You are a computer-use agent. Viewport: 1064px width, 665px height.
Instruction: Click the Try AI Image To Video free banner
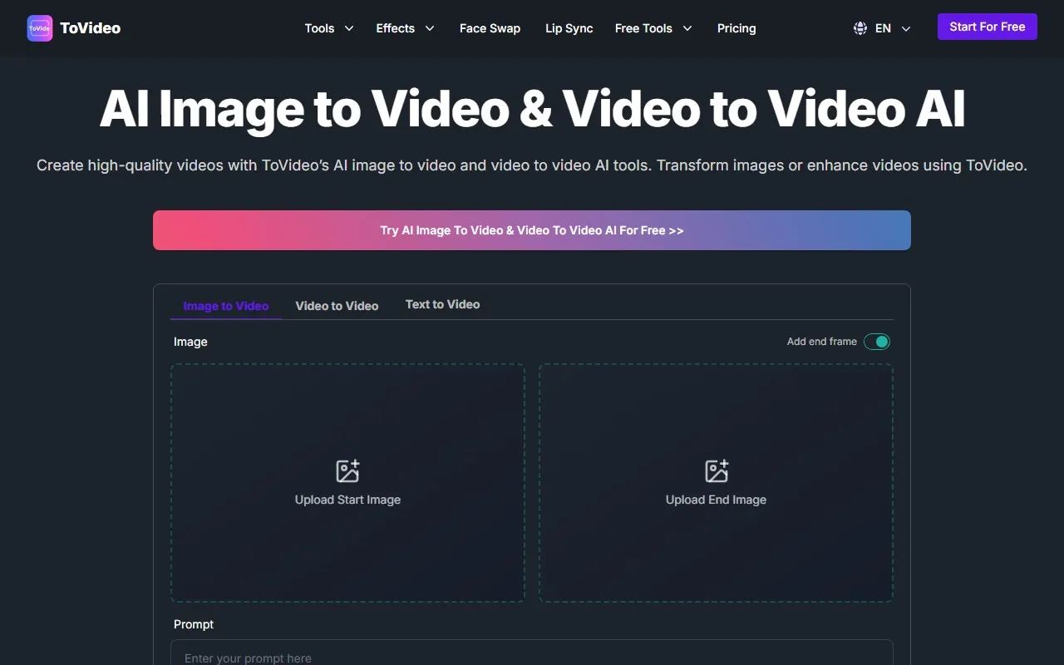pos(531,230)
